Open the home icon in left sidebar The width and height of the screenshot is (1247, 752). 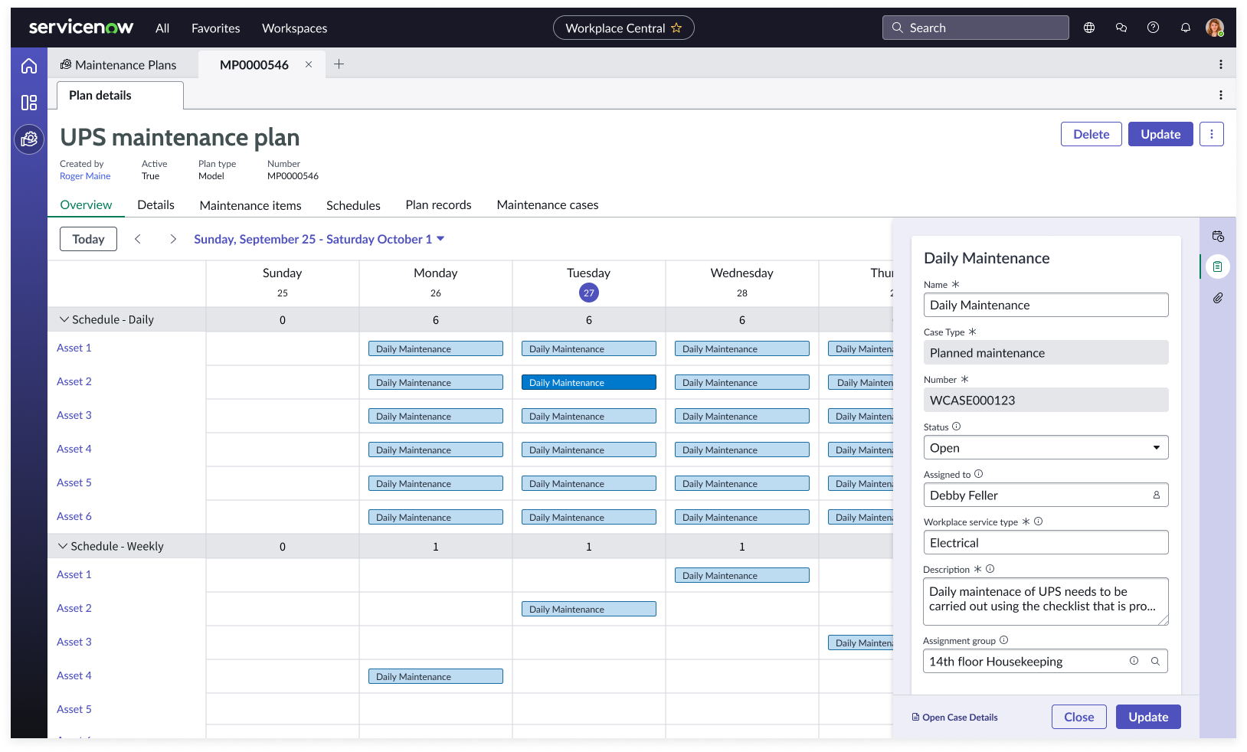(x=29, y=66)
